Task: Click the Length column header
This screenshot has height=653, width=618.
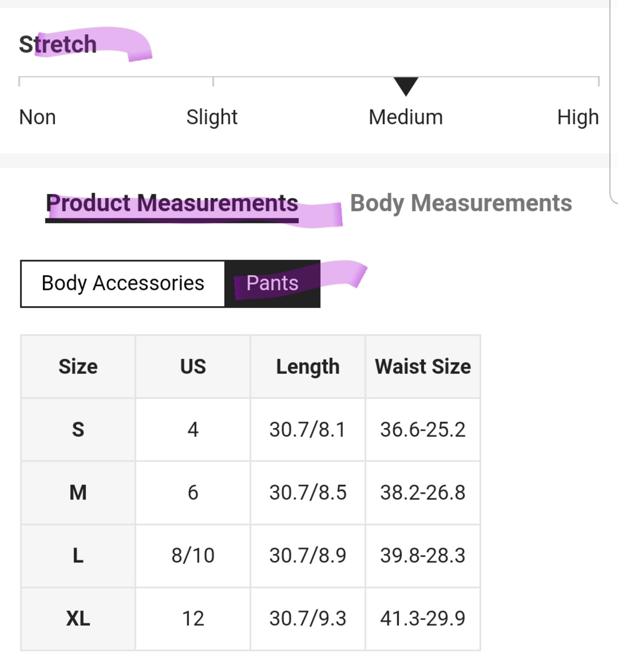Action: [308, 366]
